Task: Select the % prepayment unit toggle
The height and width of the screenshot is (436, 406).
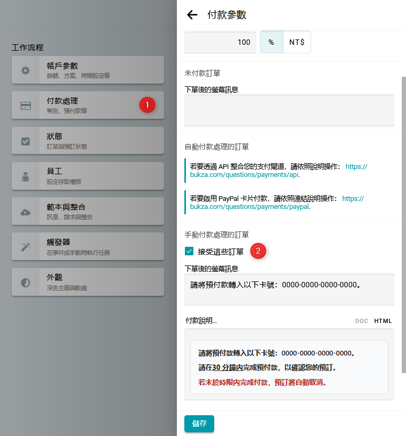Action: coord(271,42)
